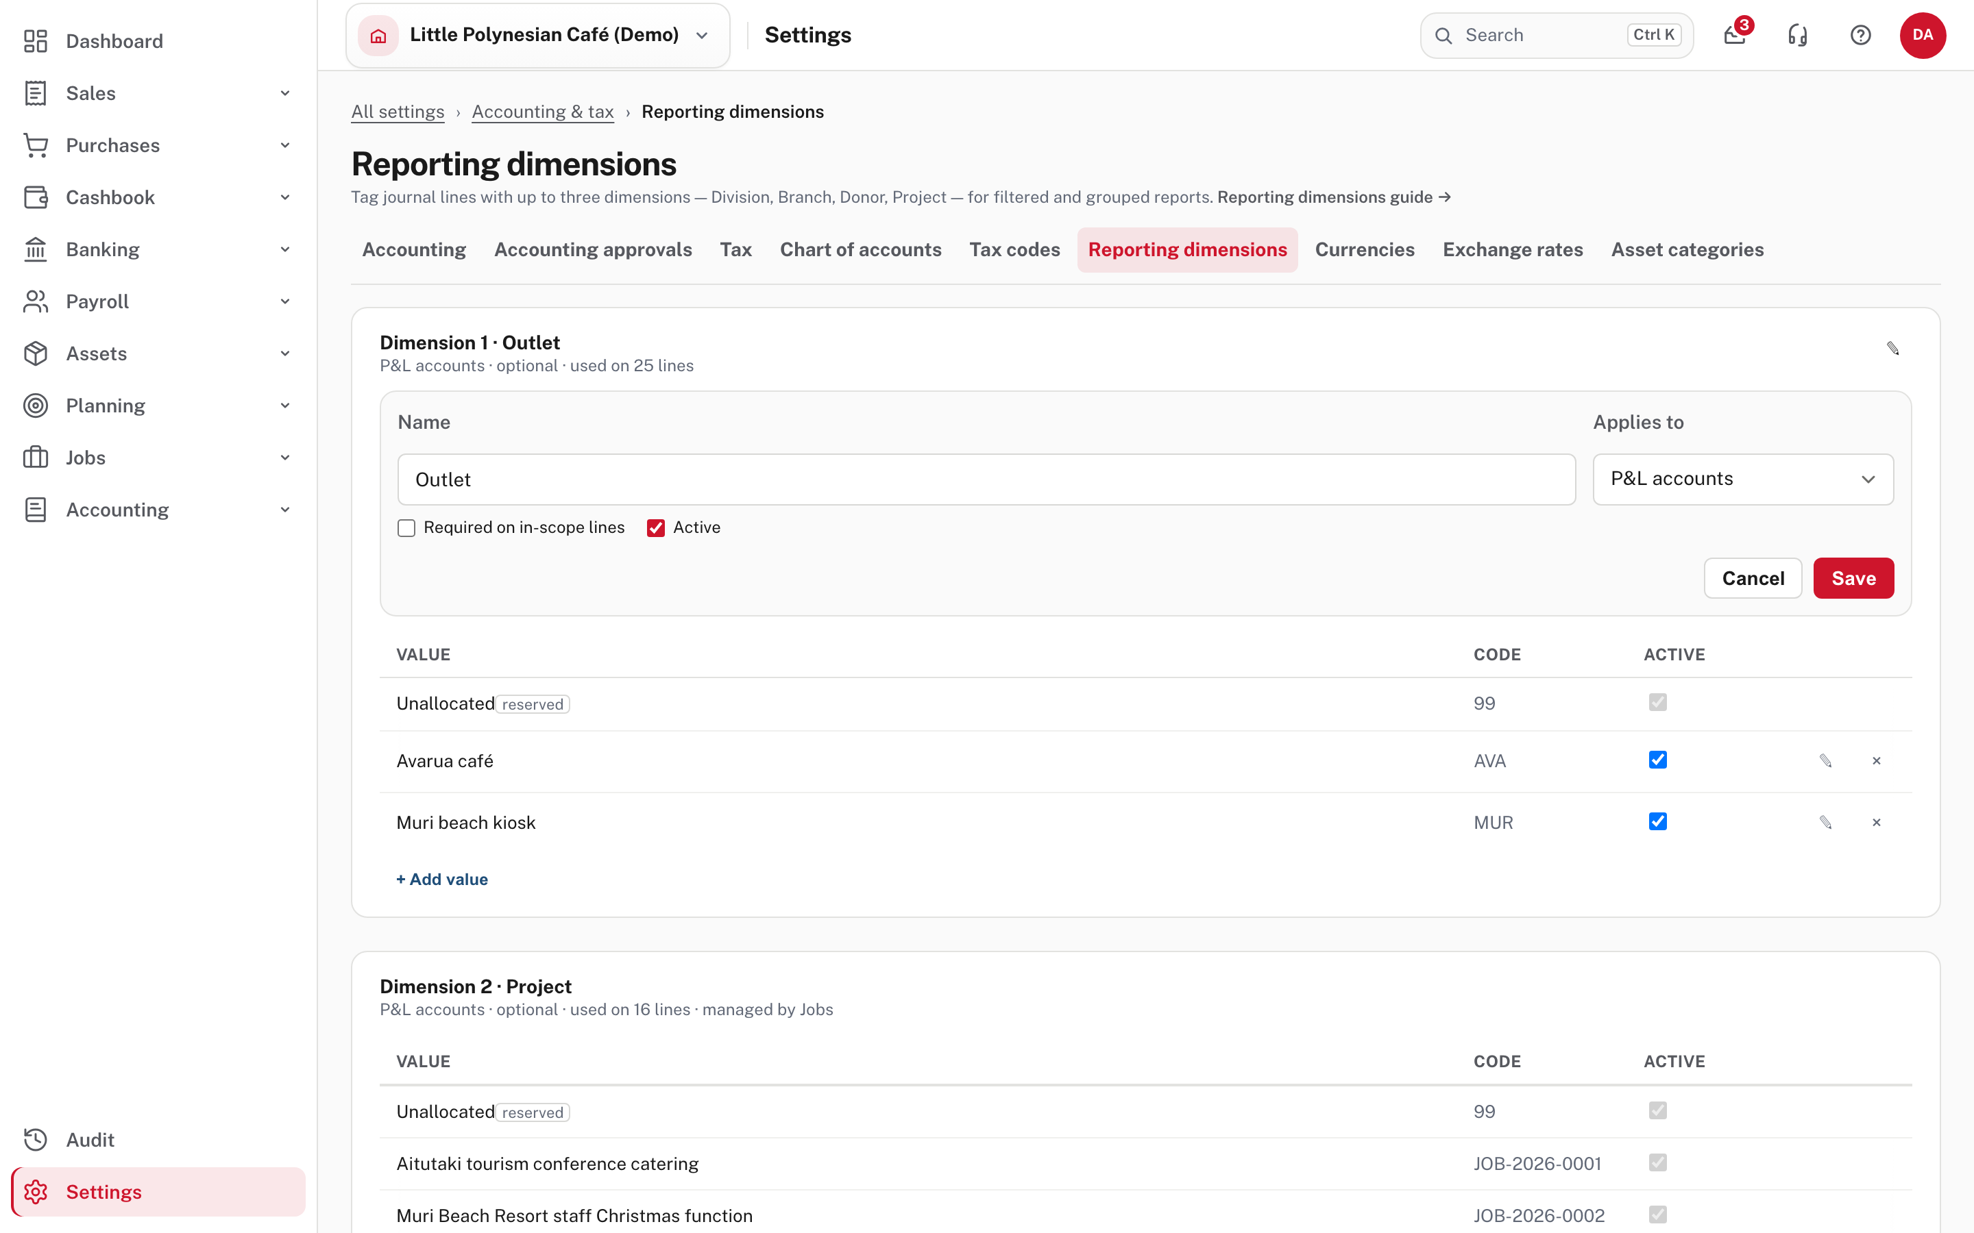Open the Little Polynesian Café company switcher

point(537,35)
